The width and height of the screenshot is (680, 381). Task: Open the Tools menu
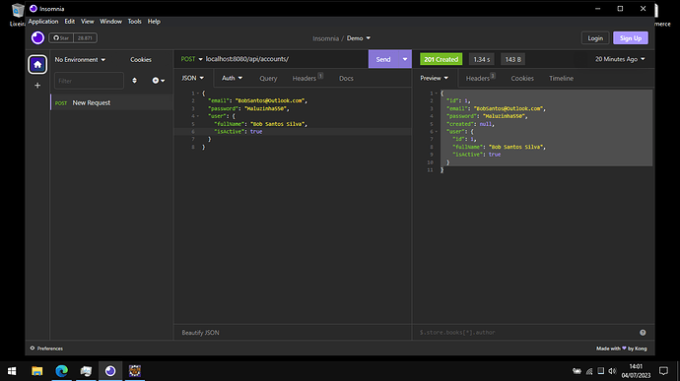[x=134, y=22]
